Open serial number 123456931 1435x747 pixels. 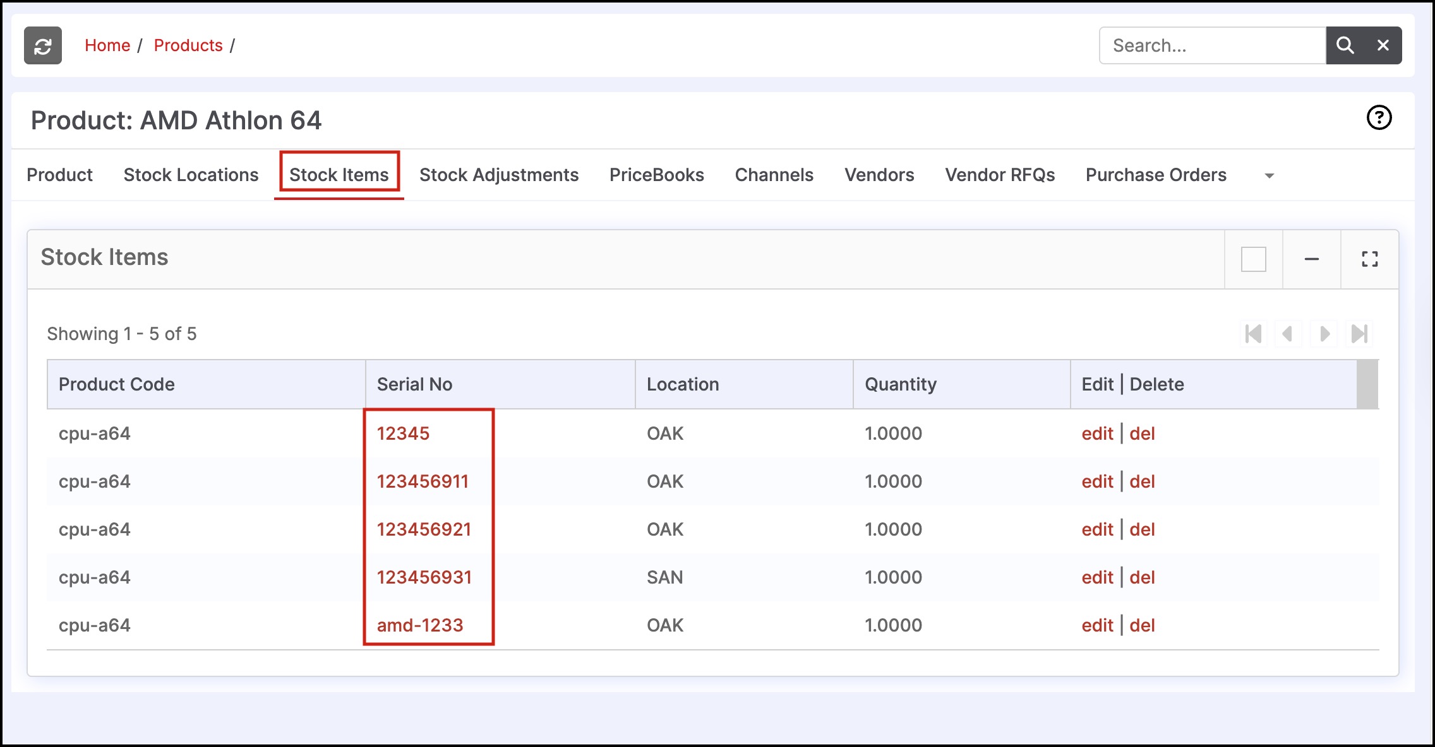click(424, 577)
